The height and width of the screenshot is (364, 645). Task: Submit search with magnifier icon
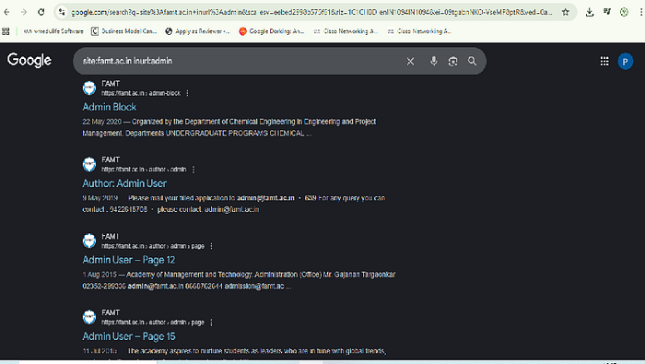(472, 62)
